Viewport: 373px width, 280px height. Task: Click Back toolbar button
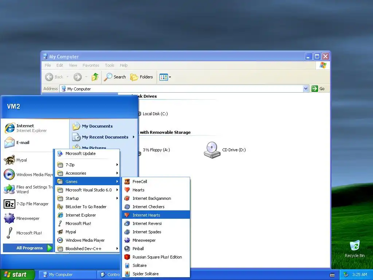tap(54, 77)
